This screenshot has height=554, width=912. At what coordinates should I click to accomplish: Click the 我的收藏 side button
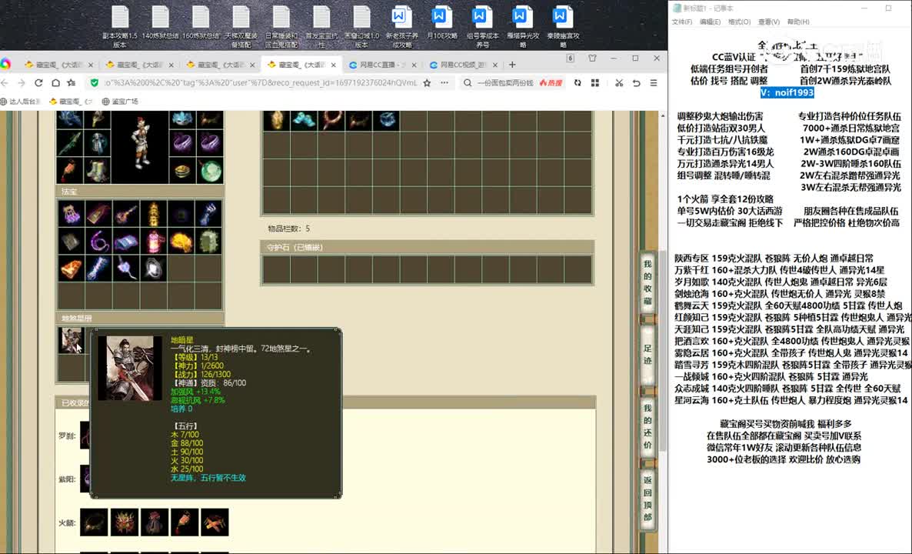pyautogui.click(x=647, y=282)
